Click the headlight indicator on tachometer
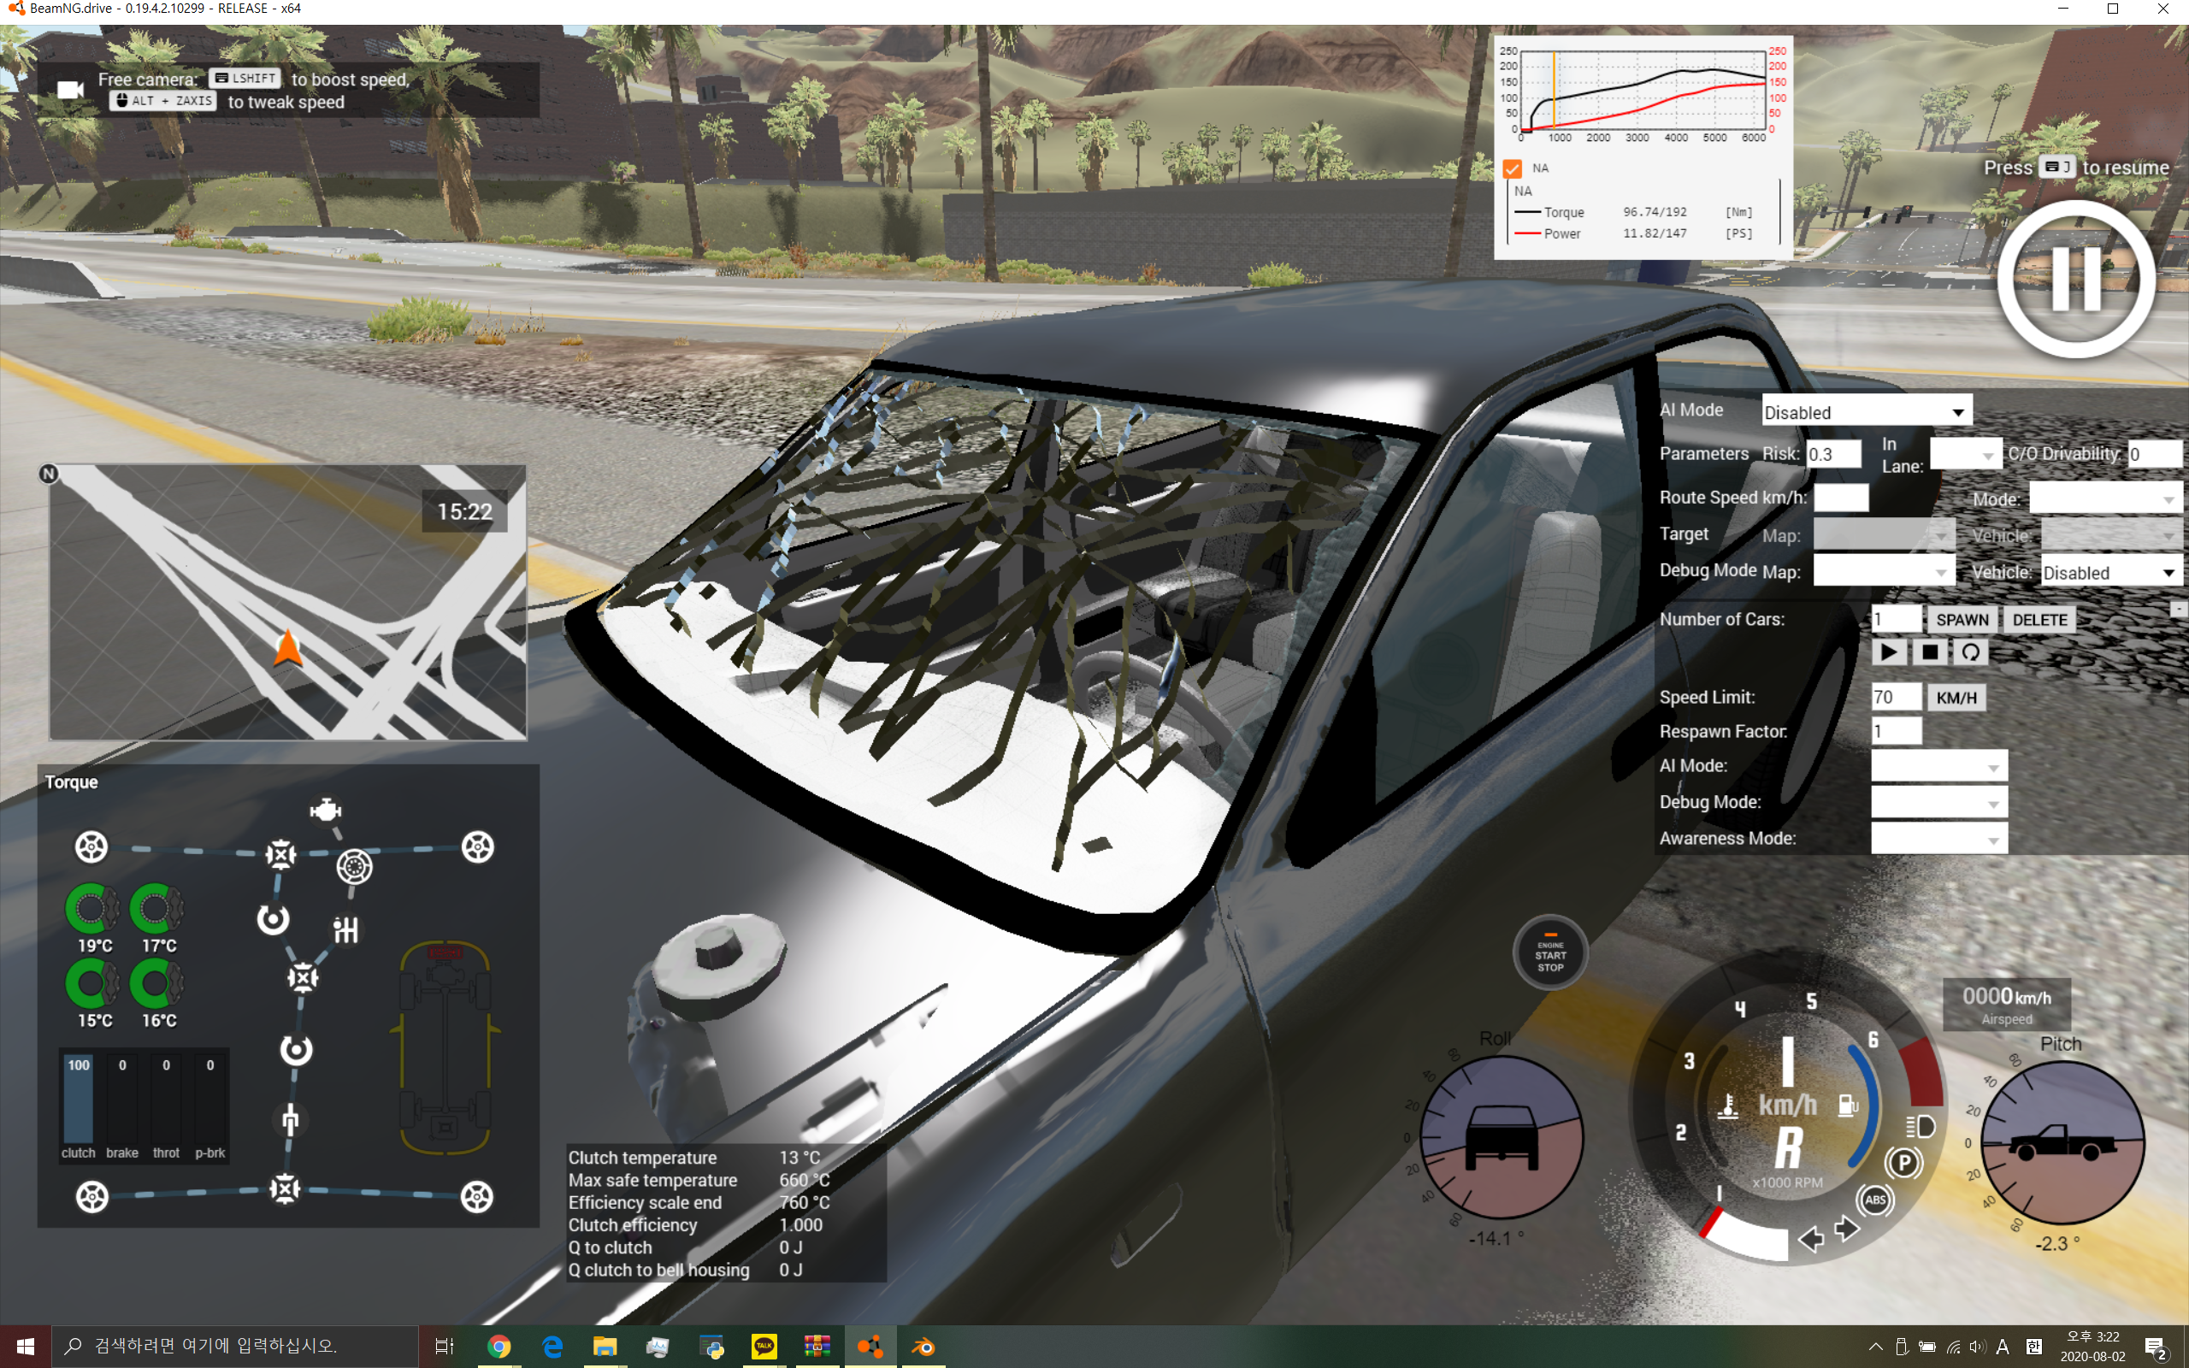Image resolution: width=2189 pixels, height=1368 pixels. tap(1920, 1126)
